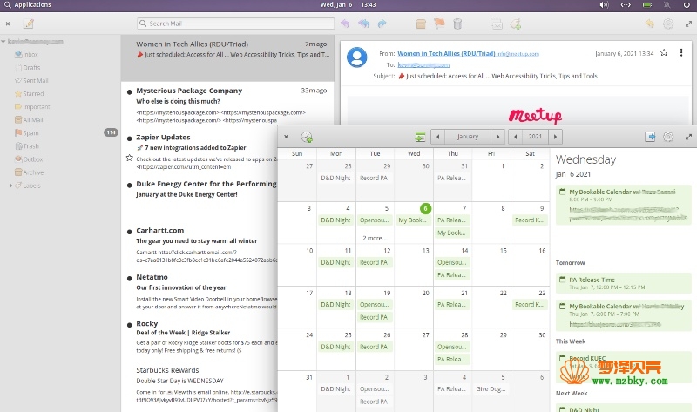Viewport: 697px width, 412px height.
Task: Open Record PA event on January 12
Action: (374, 262)
